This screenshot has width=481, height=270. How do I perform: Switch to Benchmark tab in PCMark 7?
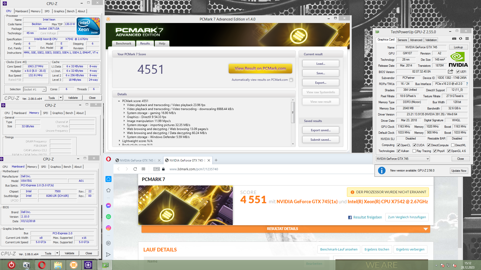click(x=124, y=43)
